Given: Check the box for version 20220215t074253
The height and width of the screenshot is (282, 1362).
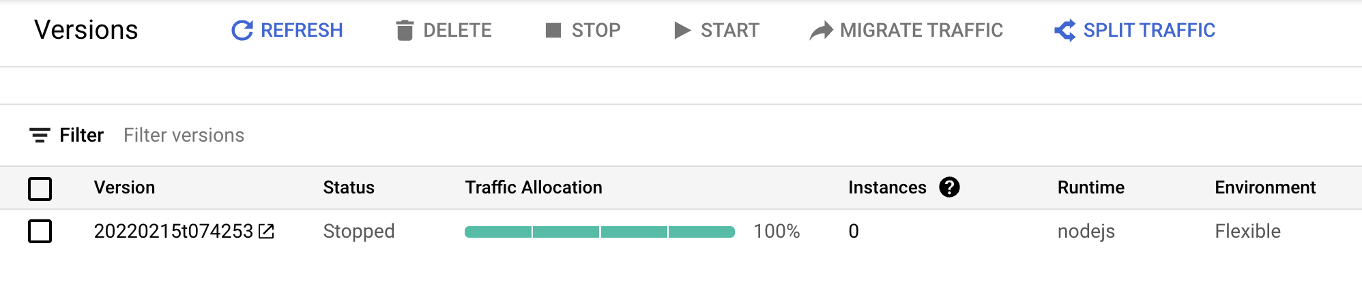Looking at the screenshot, I should 40,232.
